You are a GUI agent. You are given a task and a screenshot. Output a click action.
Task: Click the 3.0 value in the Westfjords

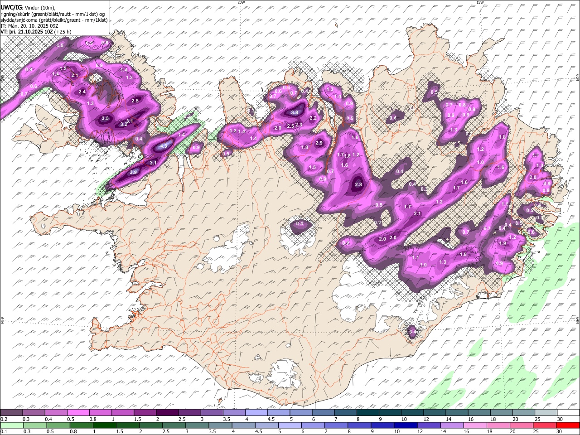pyautogui.click(x=105, y=118)
